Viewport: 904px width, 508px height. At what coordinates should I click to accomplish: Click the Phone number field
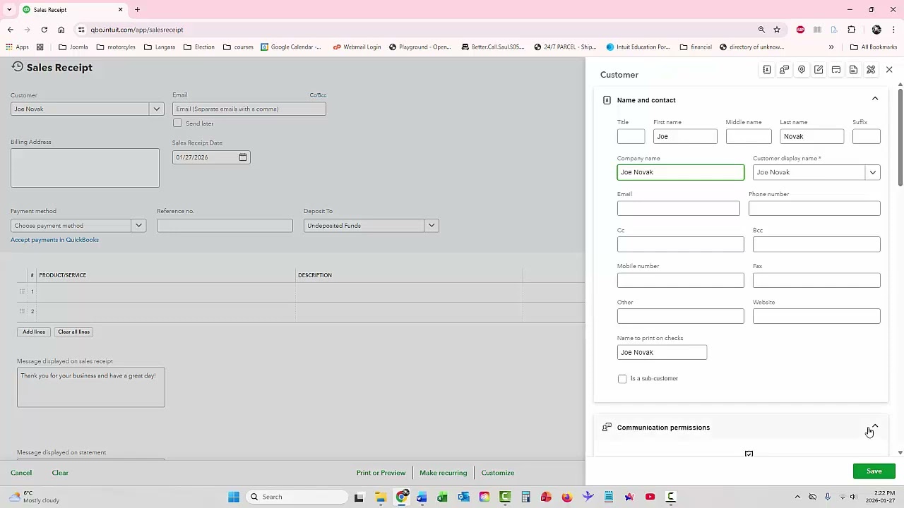pos(814,208)
